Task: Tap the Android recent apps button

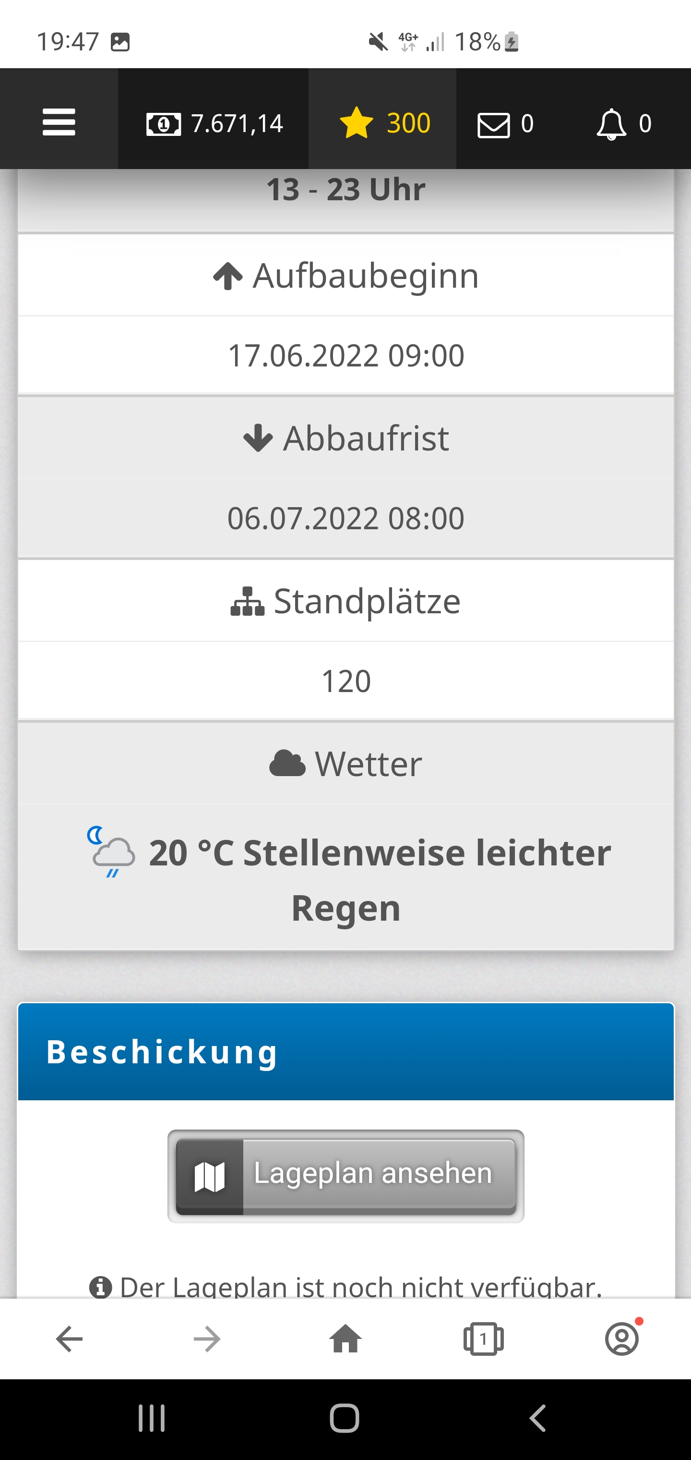Action: (152, 1419)
